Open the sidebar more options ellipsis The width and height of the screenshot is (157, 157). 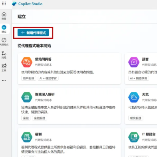point(4,81)
